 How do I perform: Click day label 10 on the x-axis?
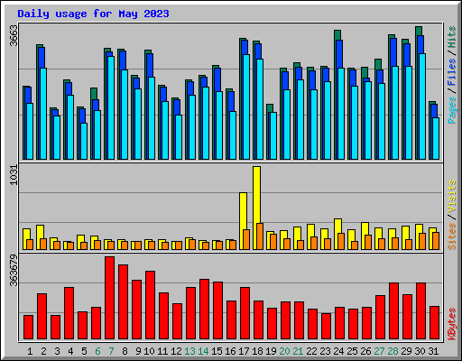point(149,351)
